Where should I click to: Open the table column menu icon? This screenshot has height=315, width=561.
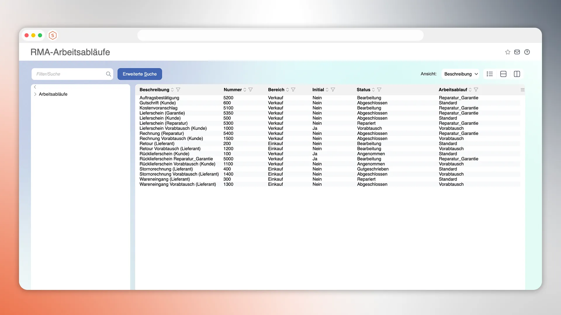tap(522, 90)
